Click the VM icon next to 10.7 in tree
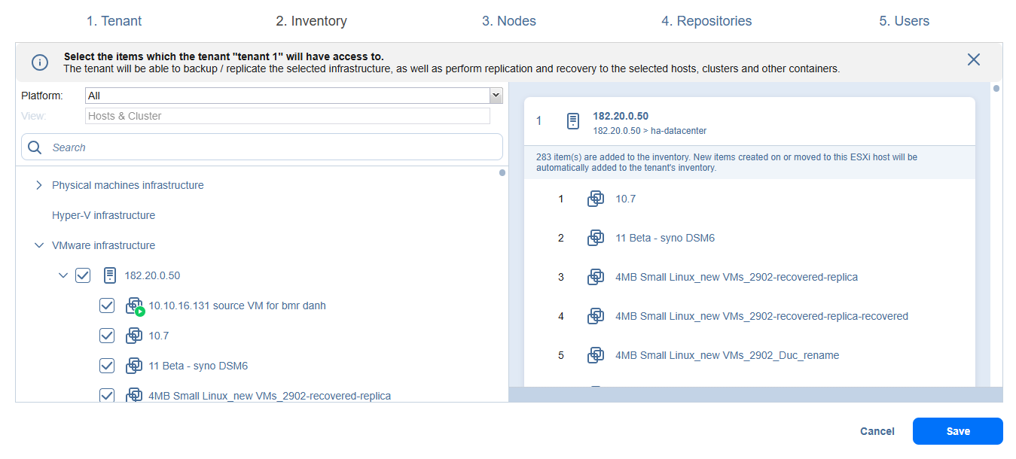The width and height of the screenshot is (1016, 459). 134,336
